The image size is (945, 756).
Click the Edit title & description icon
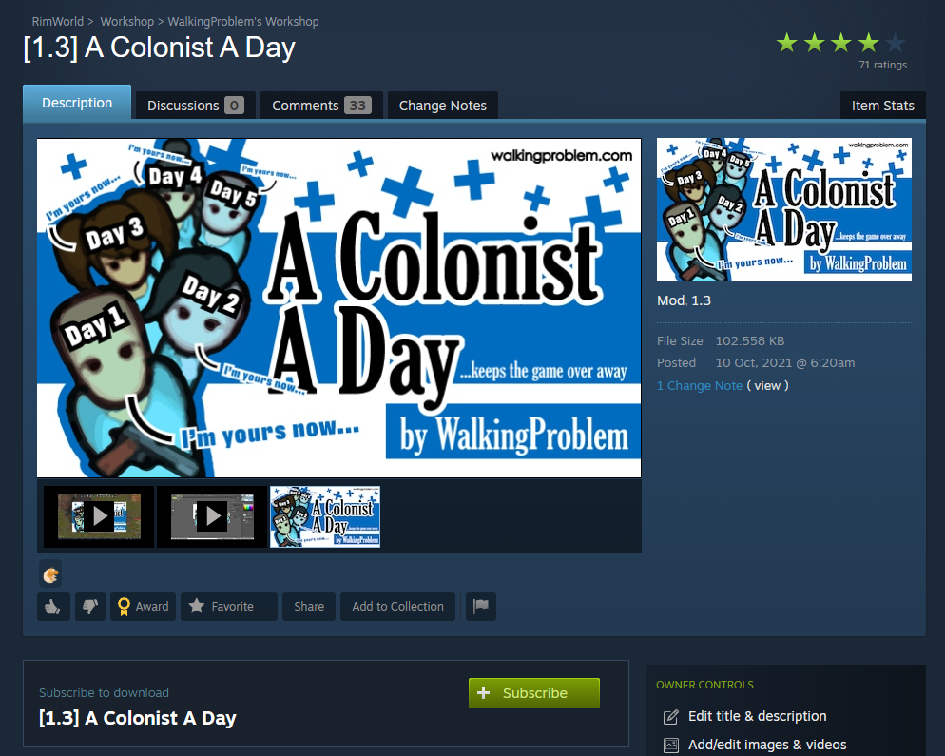671,717
